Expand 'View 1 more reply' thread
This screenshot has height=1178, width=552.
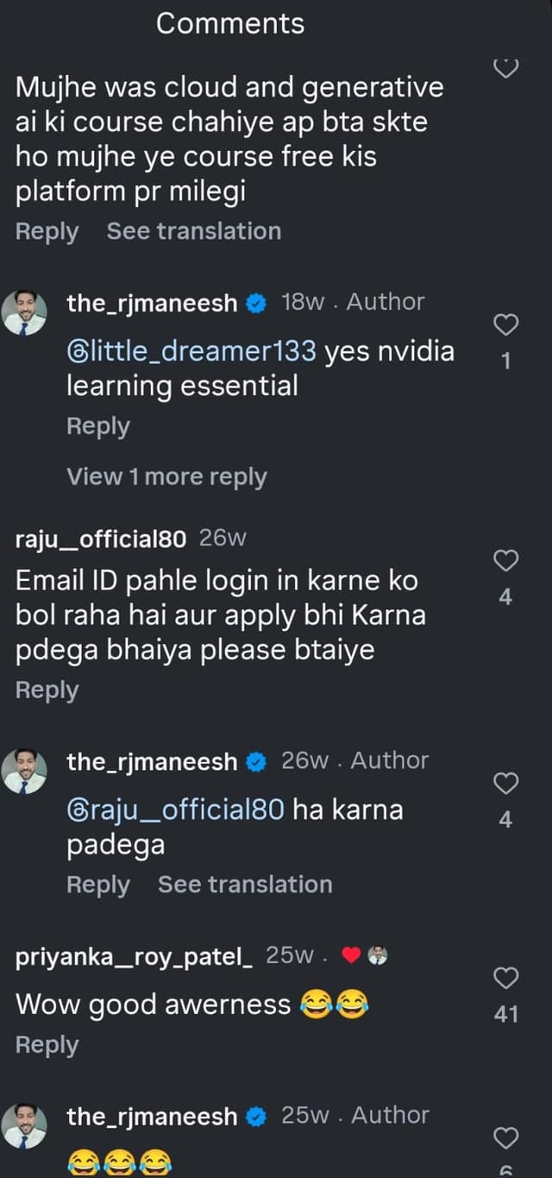[x=166, y=476]
